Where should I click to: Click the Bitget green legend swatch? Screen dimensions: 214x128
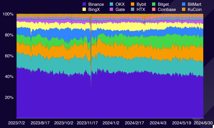(x=154, y=4)
